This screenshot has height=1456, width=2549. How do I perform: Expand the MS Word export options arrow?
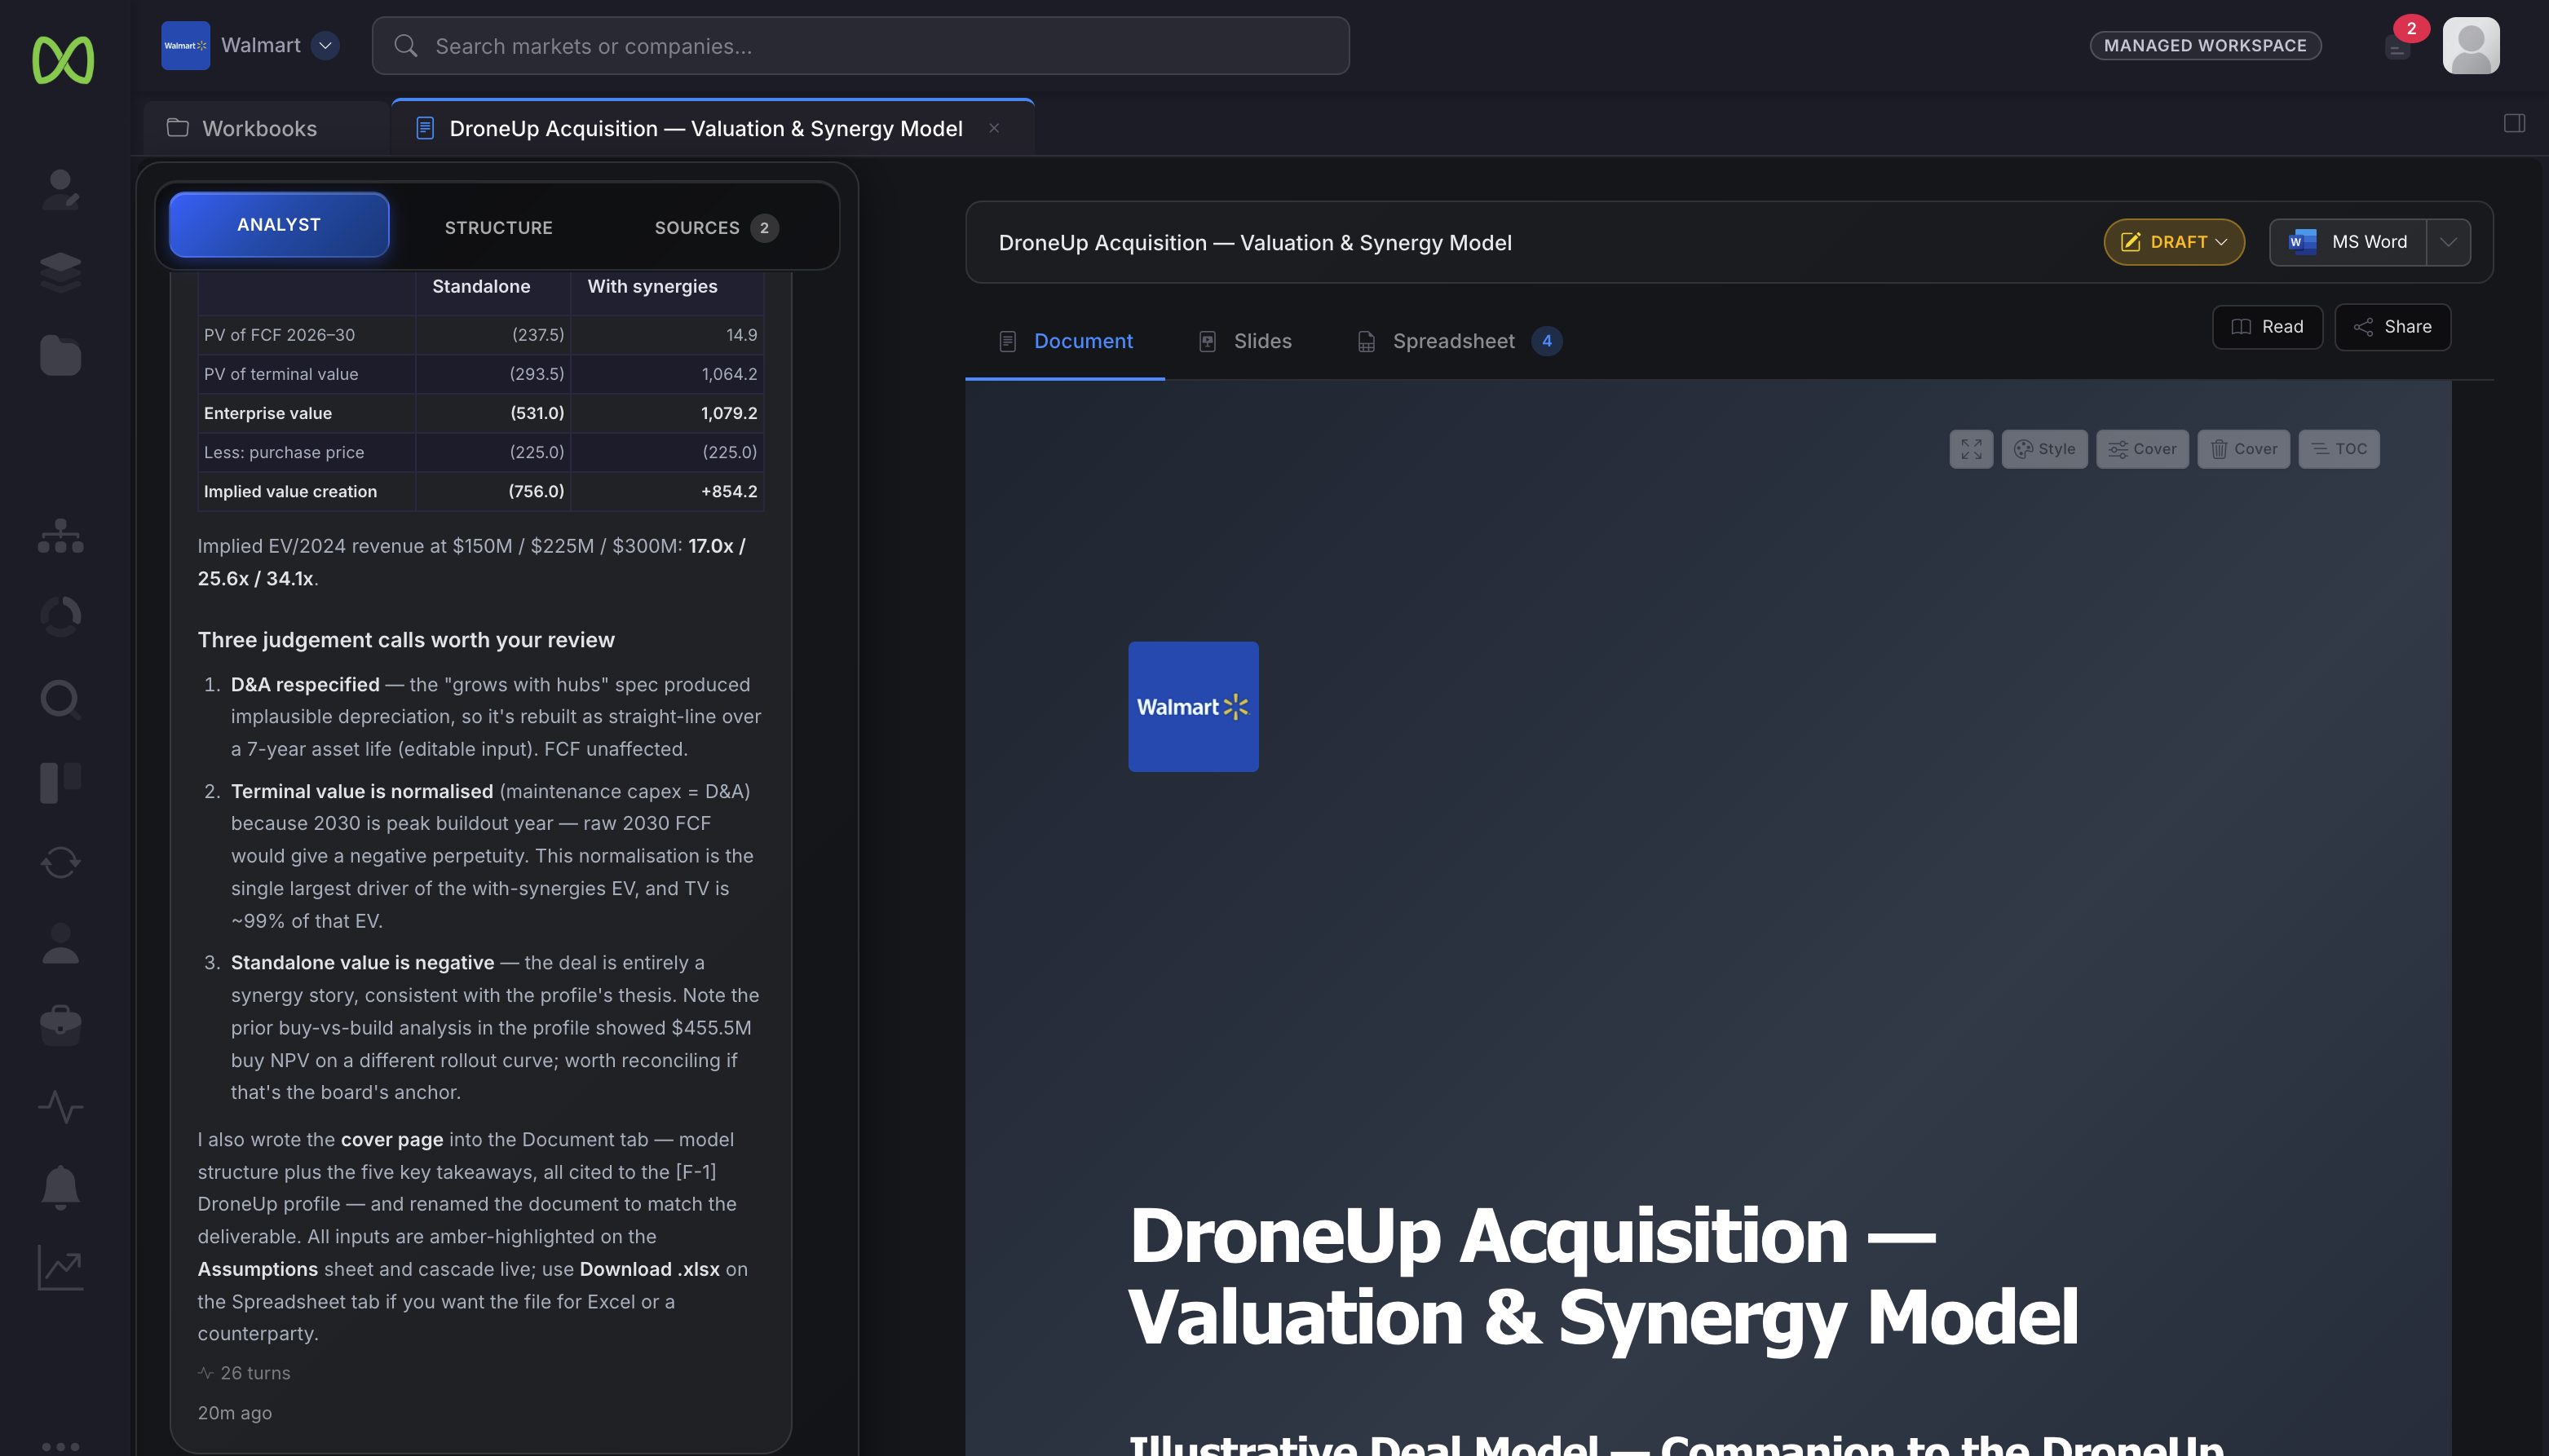2448,242
